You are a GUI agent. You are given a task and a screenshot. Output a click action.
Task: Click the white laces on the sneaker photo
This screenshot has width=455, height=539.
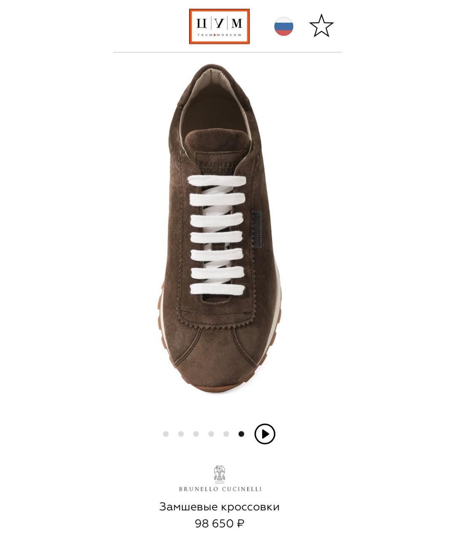pyautogui.click(x=217, y=235)
